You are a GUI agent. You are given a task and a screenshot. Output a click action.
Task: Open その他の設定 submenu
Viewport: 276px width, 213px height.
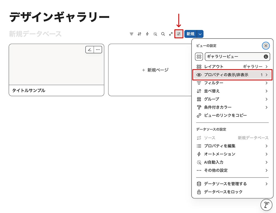[x=232, y=170]
